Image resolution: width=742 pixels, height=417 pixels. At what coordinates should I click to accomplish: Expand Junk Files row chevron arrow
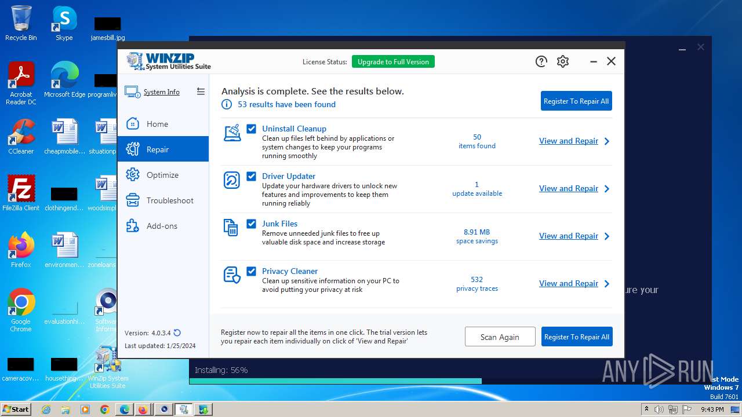(x=607, y=236)
